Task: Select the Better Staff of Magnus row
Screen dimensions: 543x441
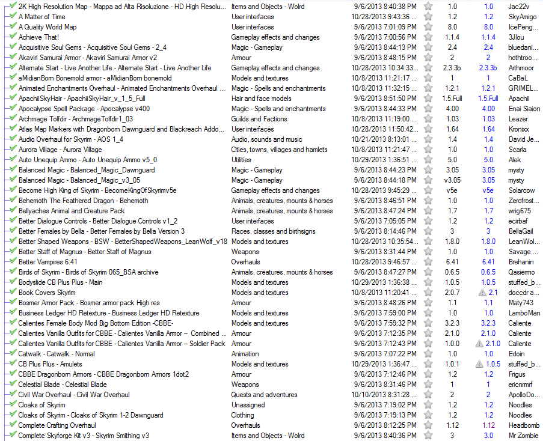Action: point(272,252)
